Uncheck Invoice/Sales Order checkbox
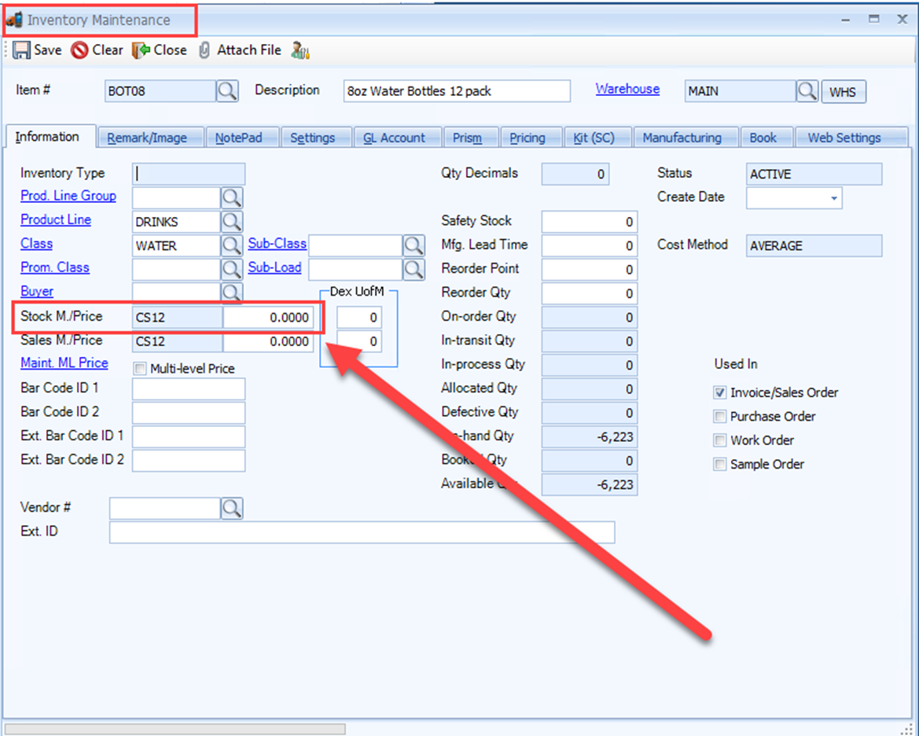The width and height of the screenshot is (919, 736). point(720,393)
